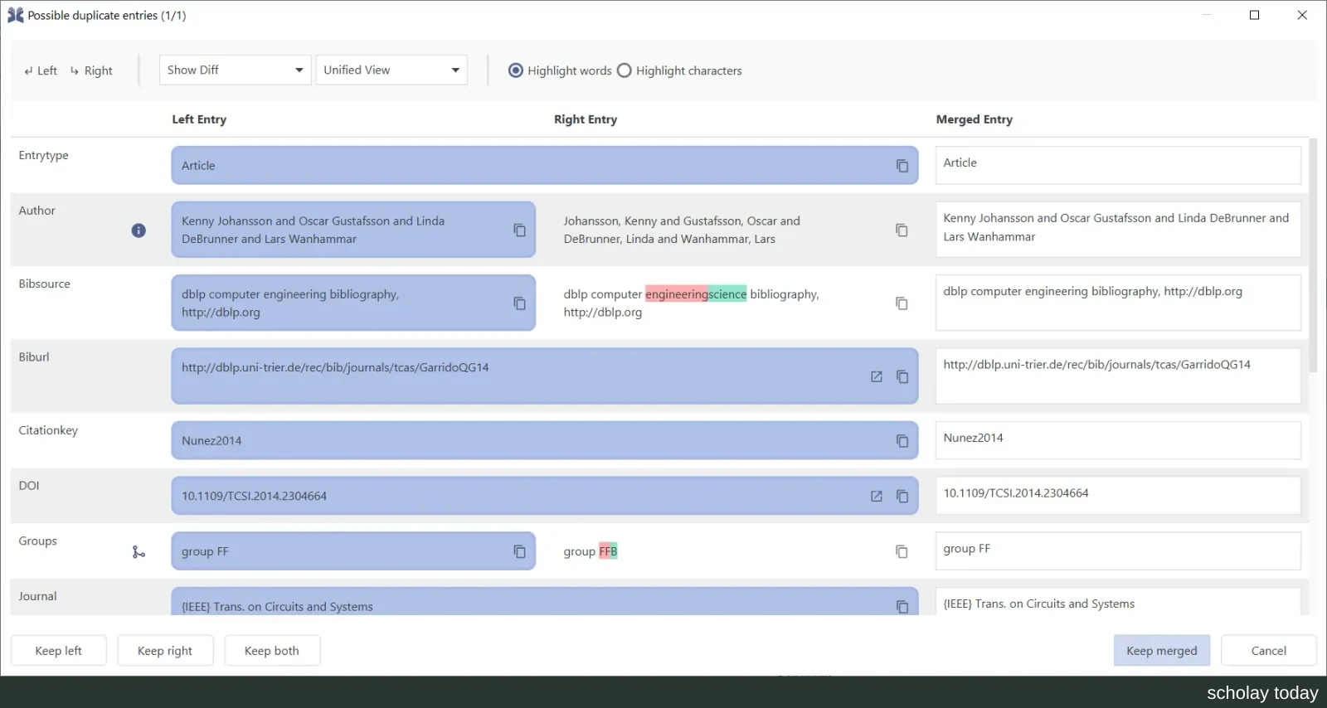Click the vertical scrollbar thumb

[1313, 255]
